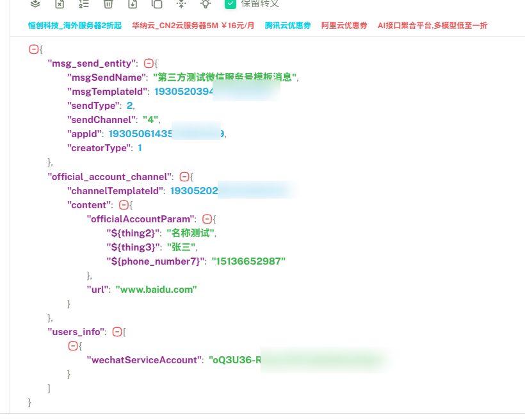Click the file-with-x clear icon
This screenshot has height=419, width=525.
60,4
